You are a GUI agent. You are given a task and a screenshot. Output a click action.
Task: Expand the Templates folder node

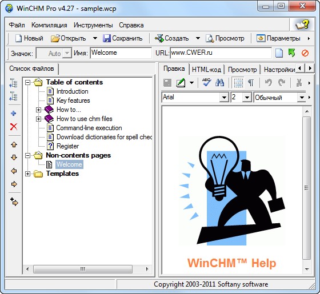[x=27, y=174]
